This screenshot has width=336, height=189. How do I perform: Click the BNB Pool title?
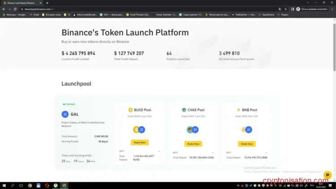(x=250, y=110)
